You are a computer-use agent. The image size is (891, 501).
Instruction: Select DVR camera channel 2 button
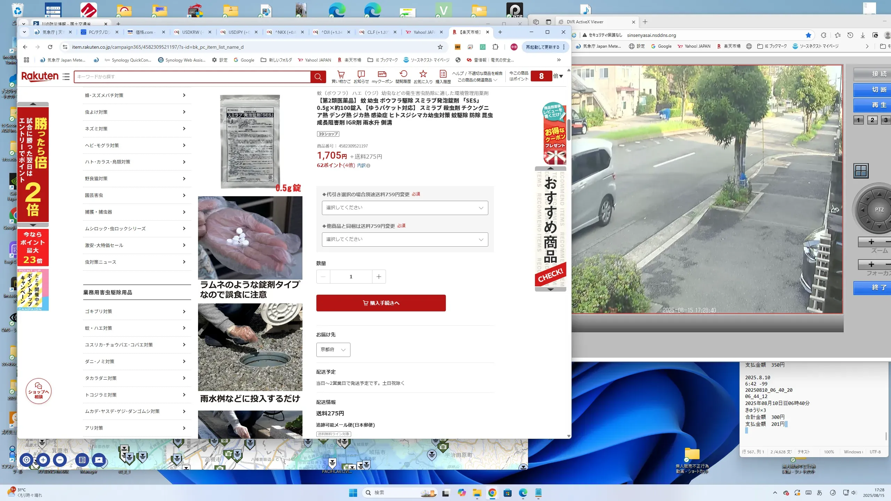pos(872,120)
